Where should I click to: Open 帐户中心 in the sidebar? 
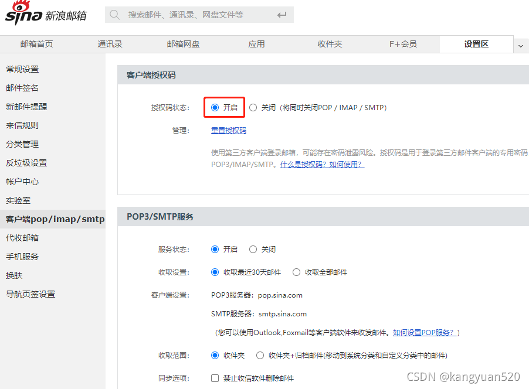[x=22, y=182]
